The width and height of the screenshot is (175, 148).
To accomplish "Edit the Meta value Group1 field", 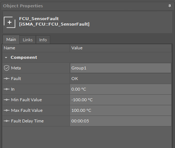I will pos(120,68).
